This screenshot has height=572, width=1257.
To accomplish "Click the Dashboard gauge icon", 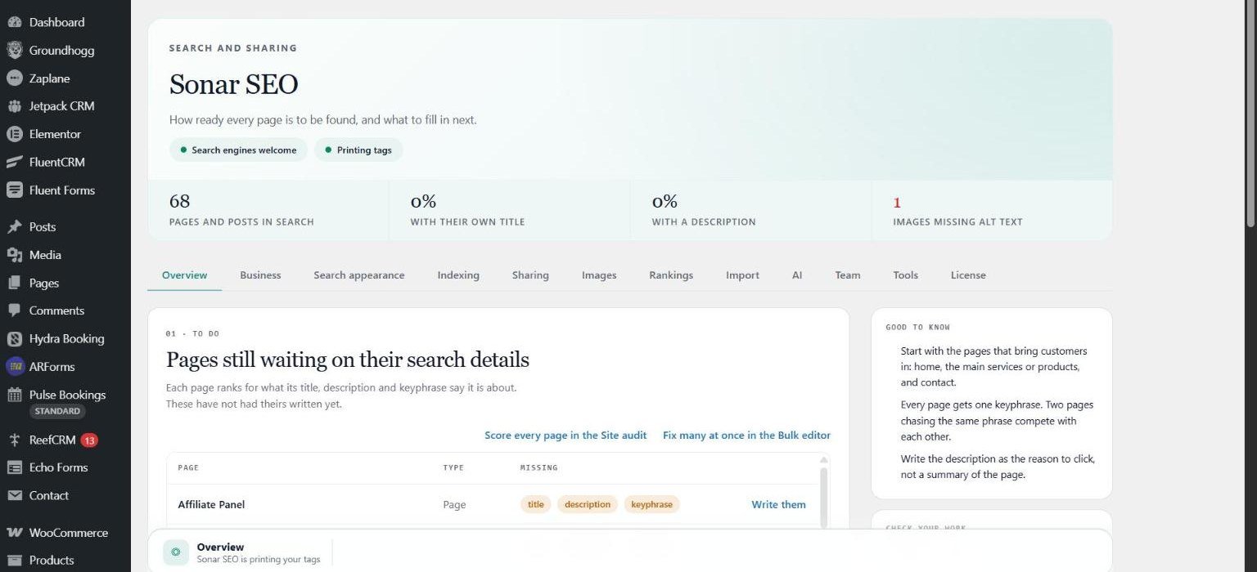I will coord(14,22).
